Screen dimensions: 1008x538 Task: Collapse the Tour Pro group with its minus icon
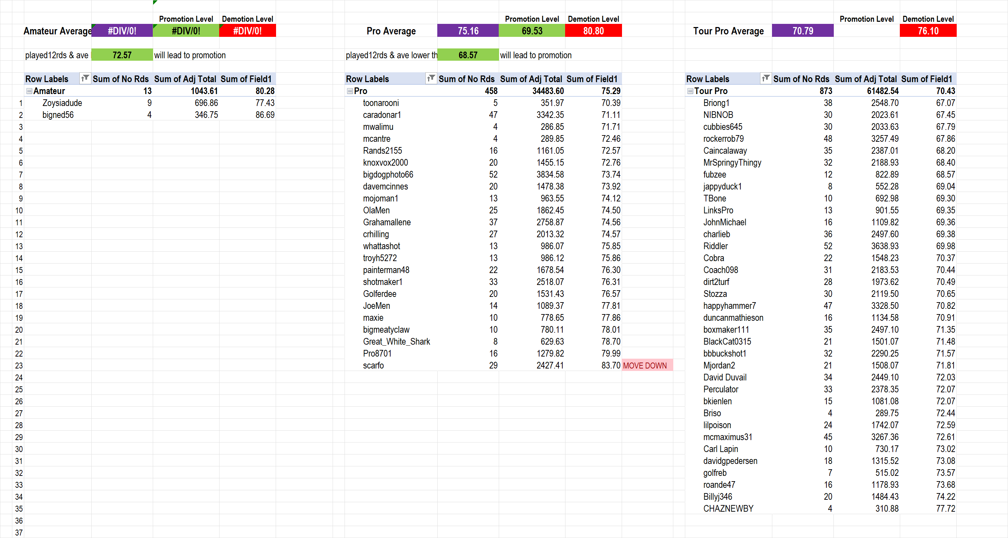(690, 91)
